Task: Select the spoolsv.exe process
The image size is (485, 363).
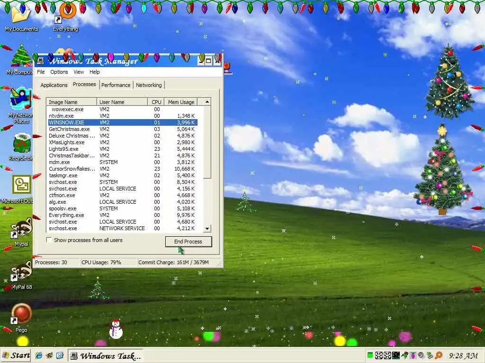Action: [x=122, y=208]
